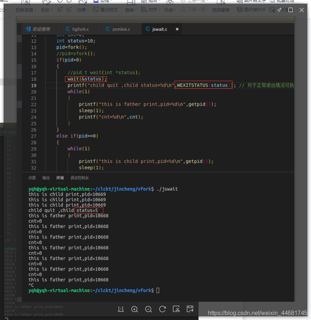Close the picture viewer overlay
This screenshot has width=311, height=320.
tap(302, 10)
